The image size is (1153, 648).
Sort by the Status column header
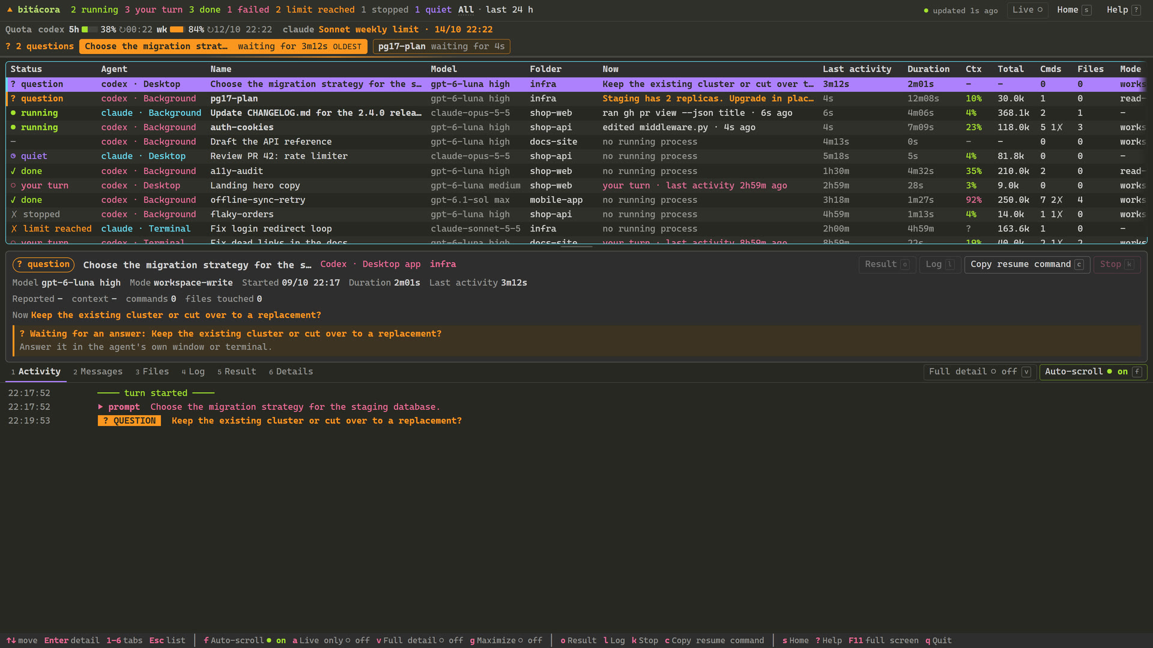(x=26, y=69)
